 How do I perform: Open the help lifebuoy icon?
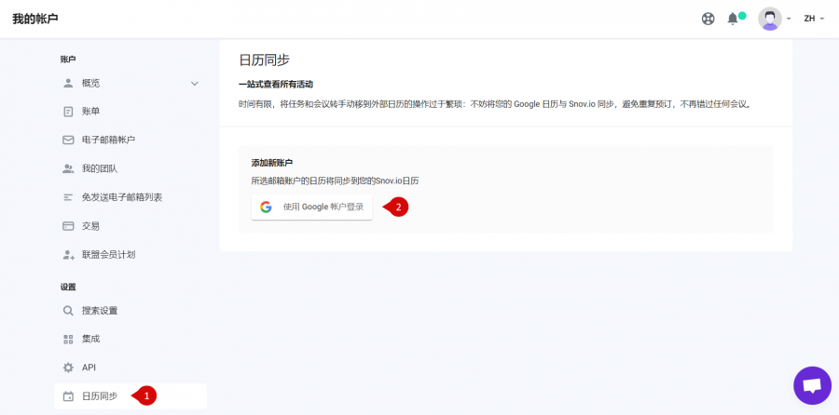[708, 19]
